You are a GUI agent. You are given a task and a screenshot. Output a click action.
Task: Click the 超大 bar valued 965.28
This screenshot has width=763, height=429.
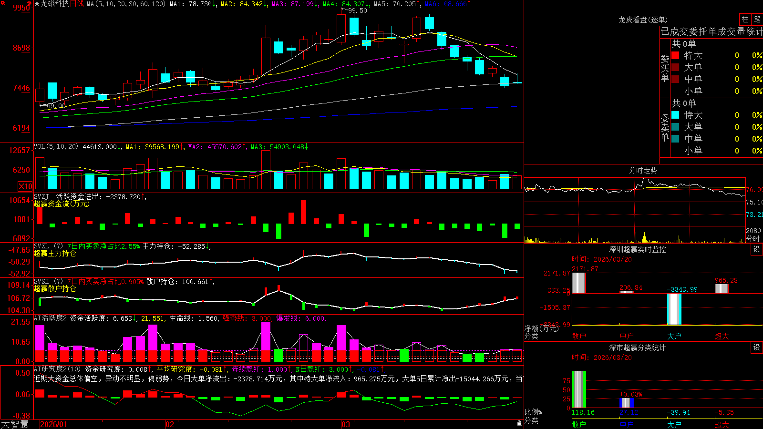coord(722,288)
